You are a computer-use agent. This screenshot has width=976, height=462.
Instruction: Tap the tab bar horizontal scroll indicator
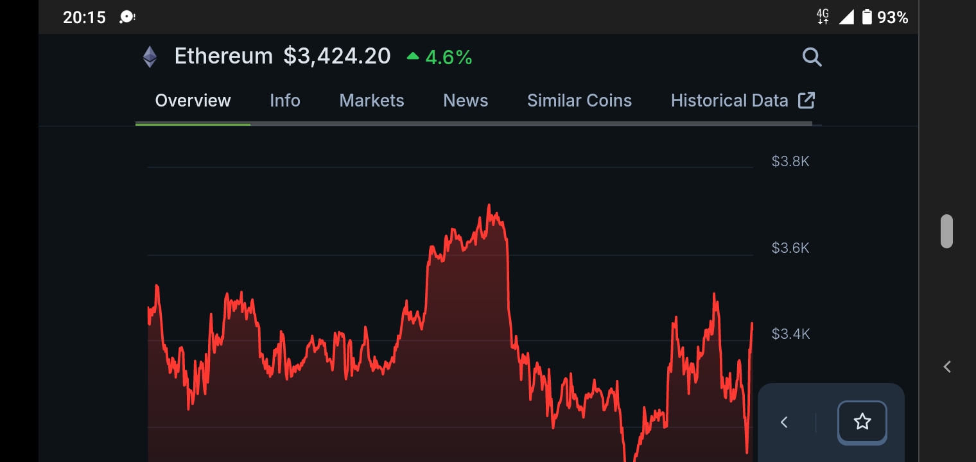pos(474,123)
